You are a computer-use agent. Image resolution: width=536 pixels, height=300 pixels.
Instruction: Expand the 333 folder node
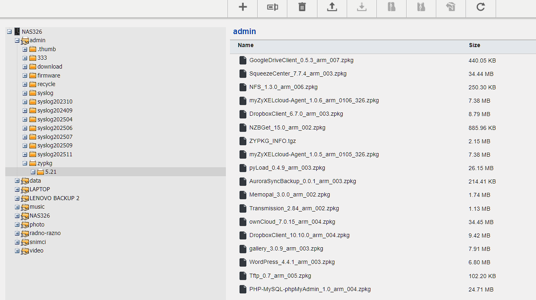point(25,58)
